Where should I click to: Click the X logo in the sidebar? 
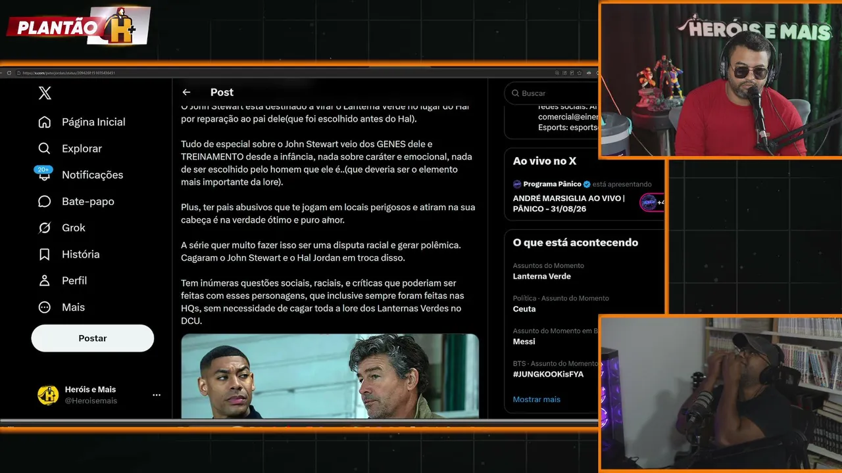click(45, 93)
